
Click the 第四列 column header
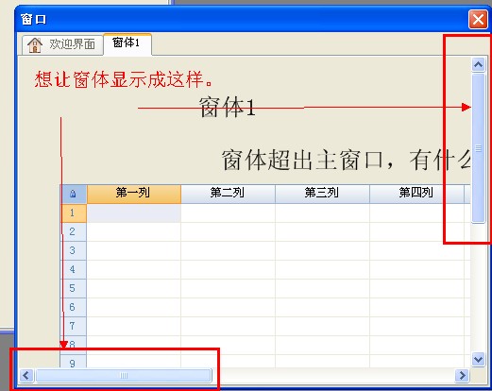416,194
